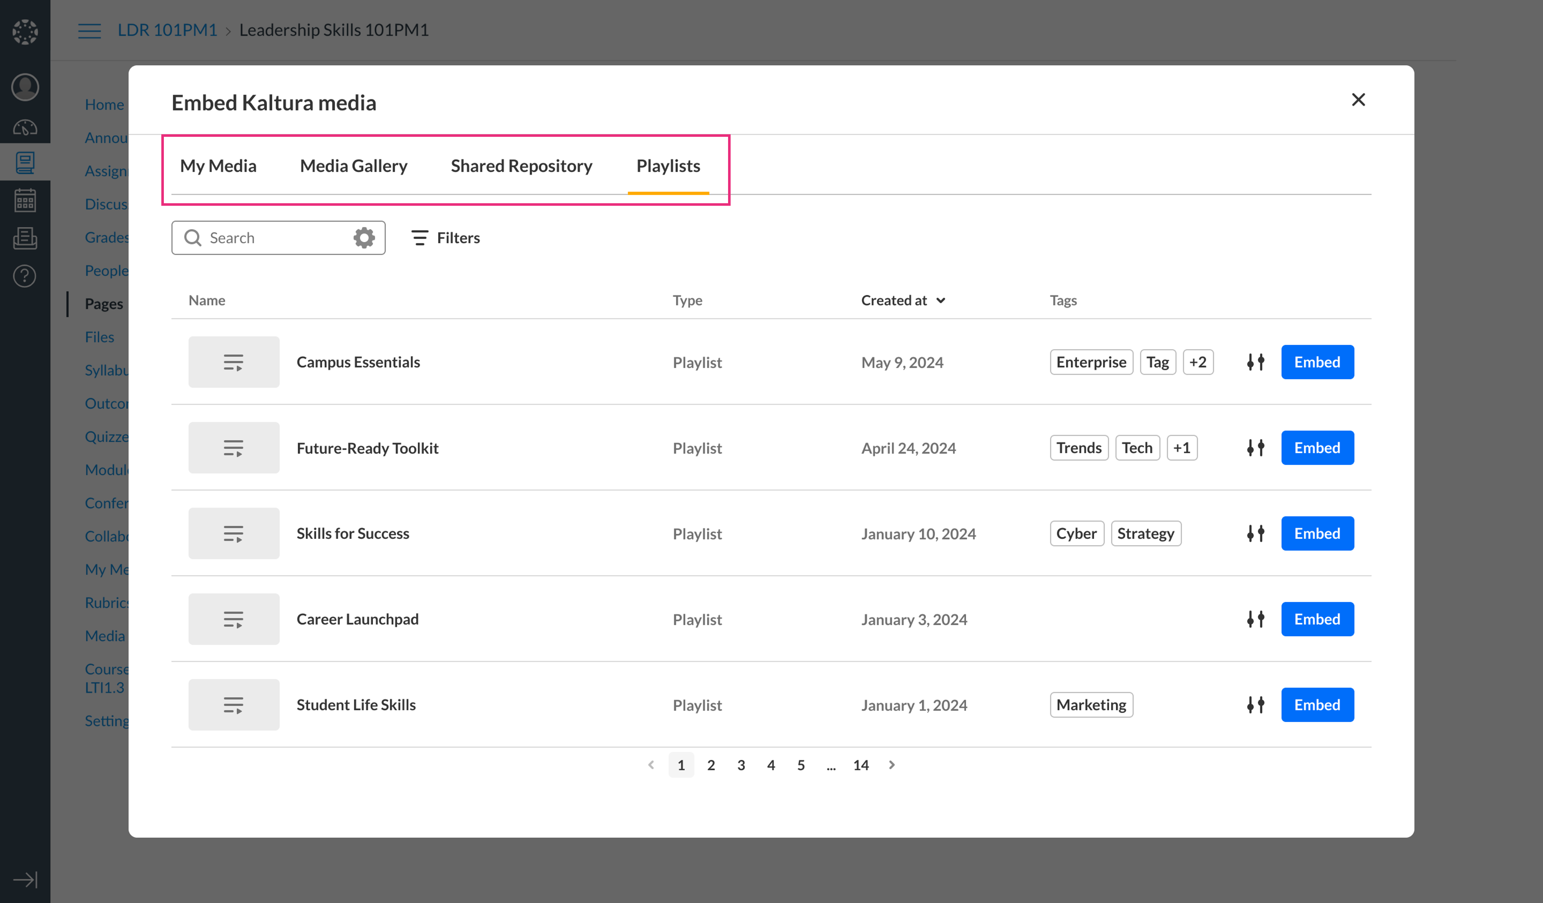Viewport: 1543px width, 903px height.
Task: Open the Calendar icon in sidebar
Action: [x=24, y=200]
